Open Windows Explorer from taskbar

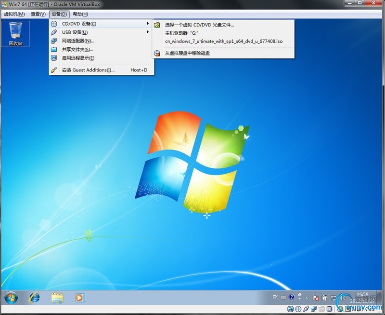pos(57,298)
